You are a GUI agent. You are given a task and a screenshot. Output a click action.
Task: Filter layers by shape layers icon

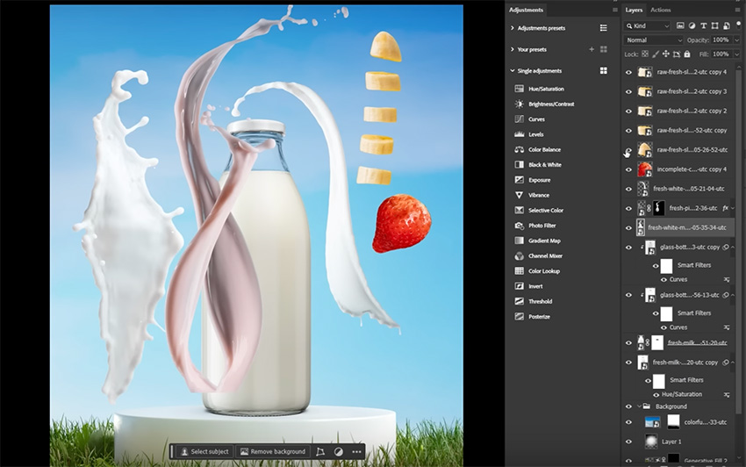click(714, 25)
